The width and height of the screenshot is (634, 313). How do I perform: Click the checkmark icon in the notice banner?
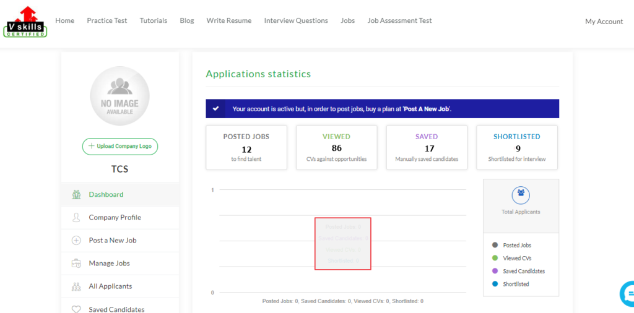[216, 109]
